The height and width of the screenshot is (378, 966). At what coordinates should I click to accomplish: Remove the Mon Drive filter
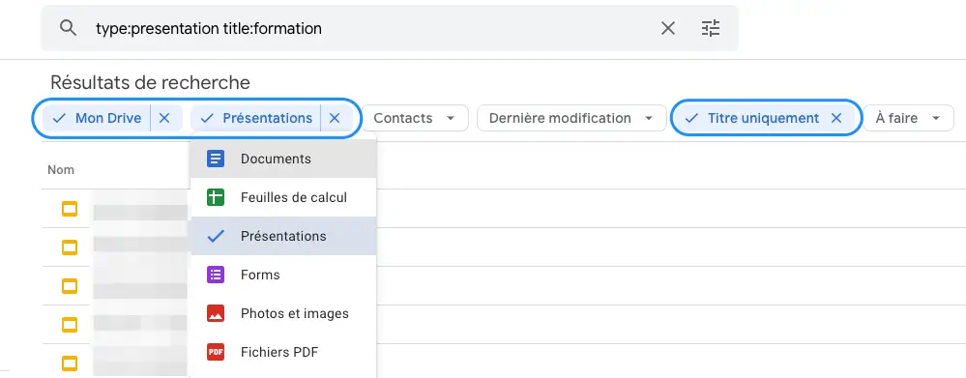click(164, 118)
